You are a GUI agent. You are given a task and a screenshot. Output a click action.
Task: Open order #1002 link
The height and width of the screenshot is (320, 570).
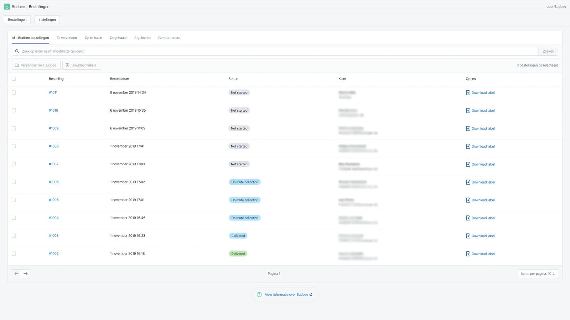(x=54, y=254)
